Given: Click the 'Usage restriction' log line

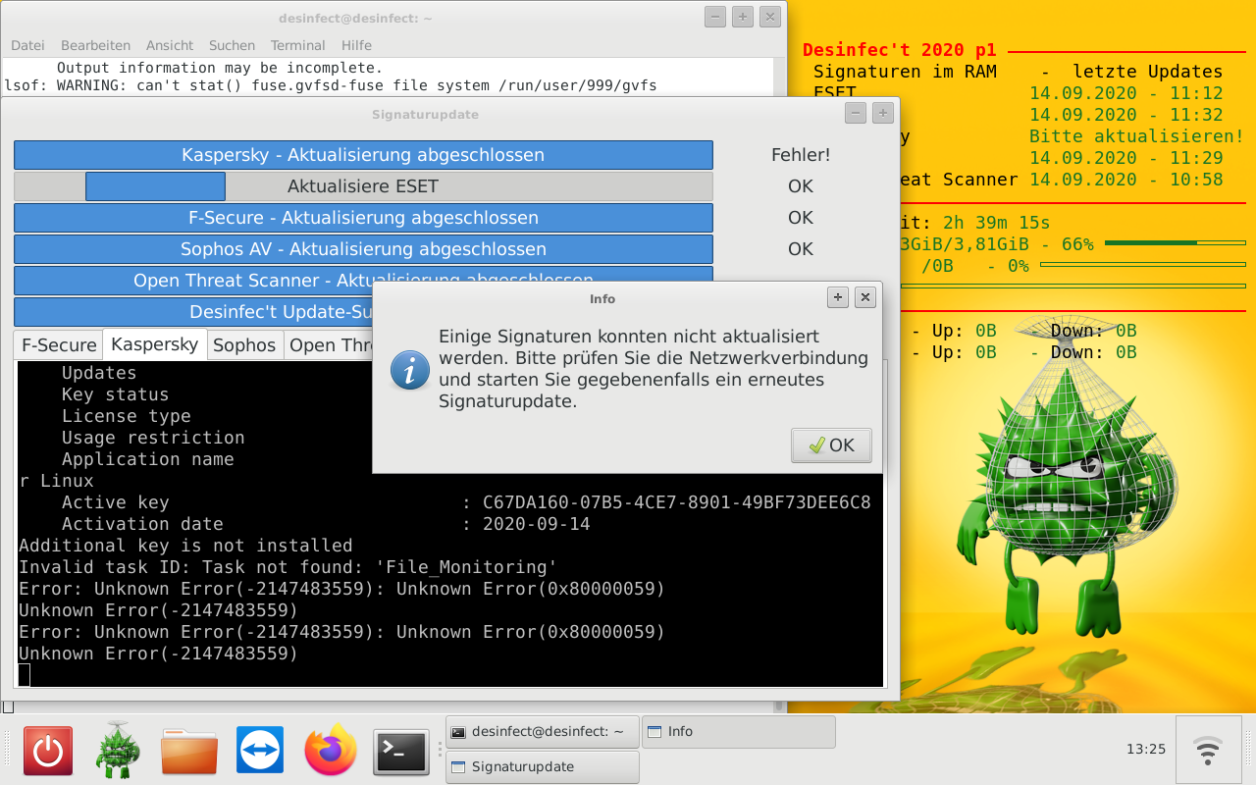Looking at the screenshot, I should [153, 438].
